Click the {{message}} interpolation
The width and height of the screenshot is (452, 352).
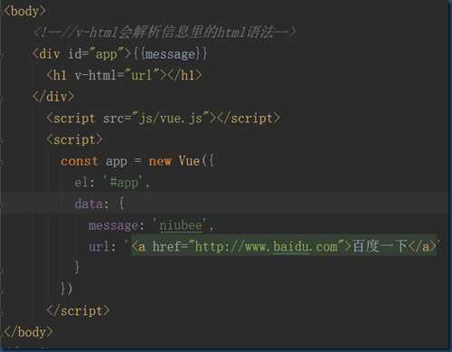[x=170, y=54]
